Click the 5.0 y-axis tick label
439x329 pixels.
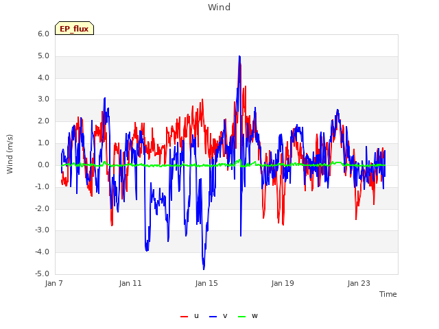click(x=43, y=56)
